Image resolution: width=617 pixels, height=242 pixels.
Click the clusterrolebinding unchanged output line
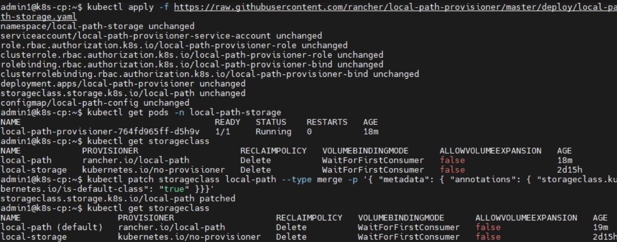[209, 74]
